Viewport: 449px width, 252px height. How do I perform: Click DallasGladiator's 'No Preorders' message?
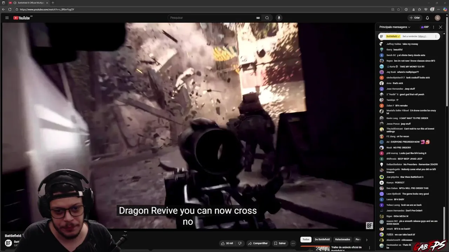[412, 164]
